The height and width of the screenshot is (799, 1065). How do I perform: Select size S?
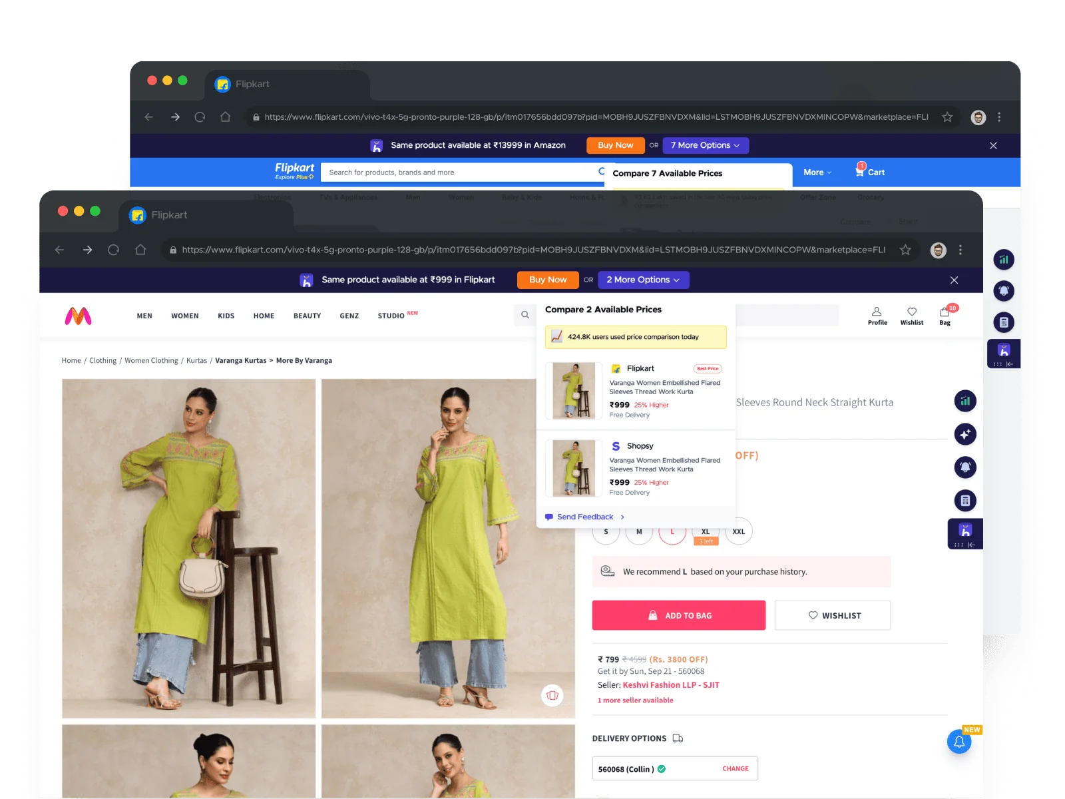tap(606, 532)
